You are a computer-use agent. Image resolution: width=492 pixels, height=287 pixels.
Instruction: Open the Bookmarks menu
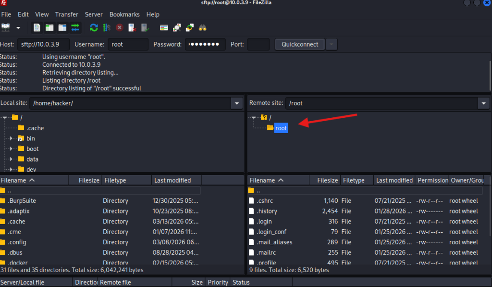(x=124, y=14)
